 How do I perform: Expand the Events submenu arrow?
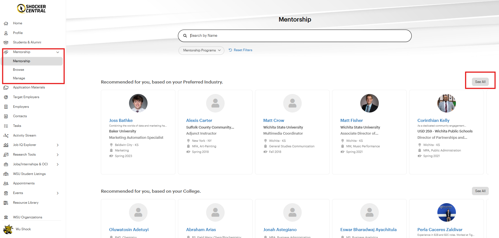click(x=58, y=193)
